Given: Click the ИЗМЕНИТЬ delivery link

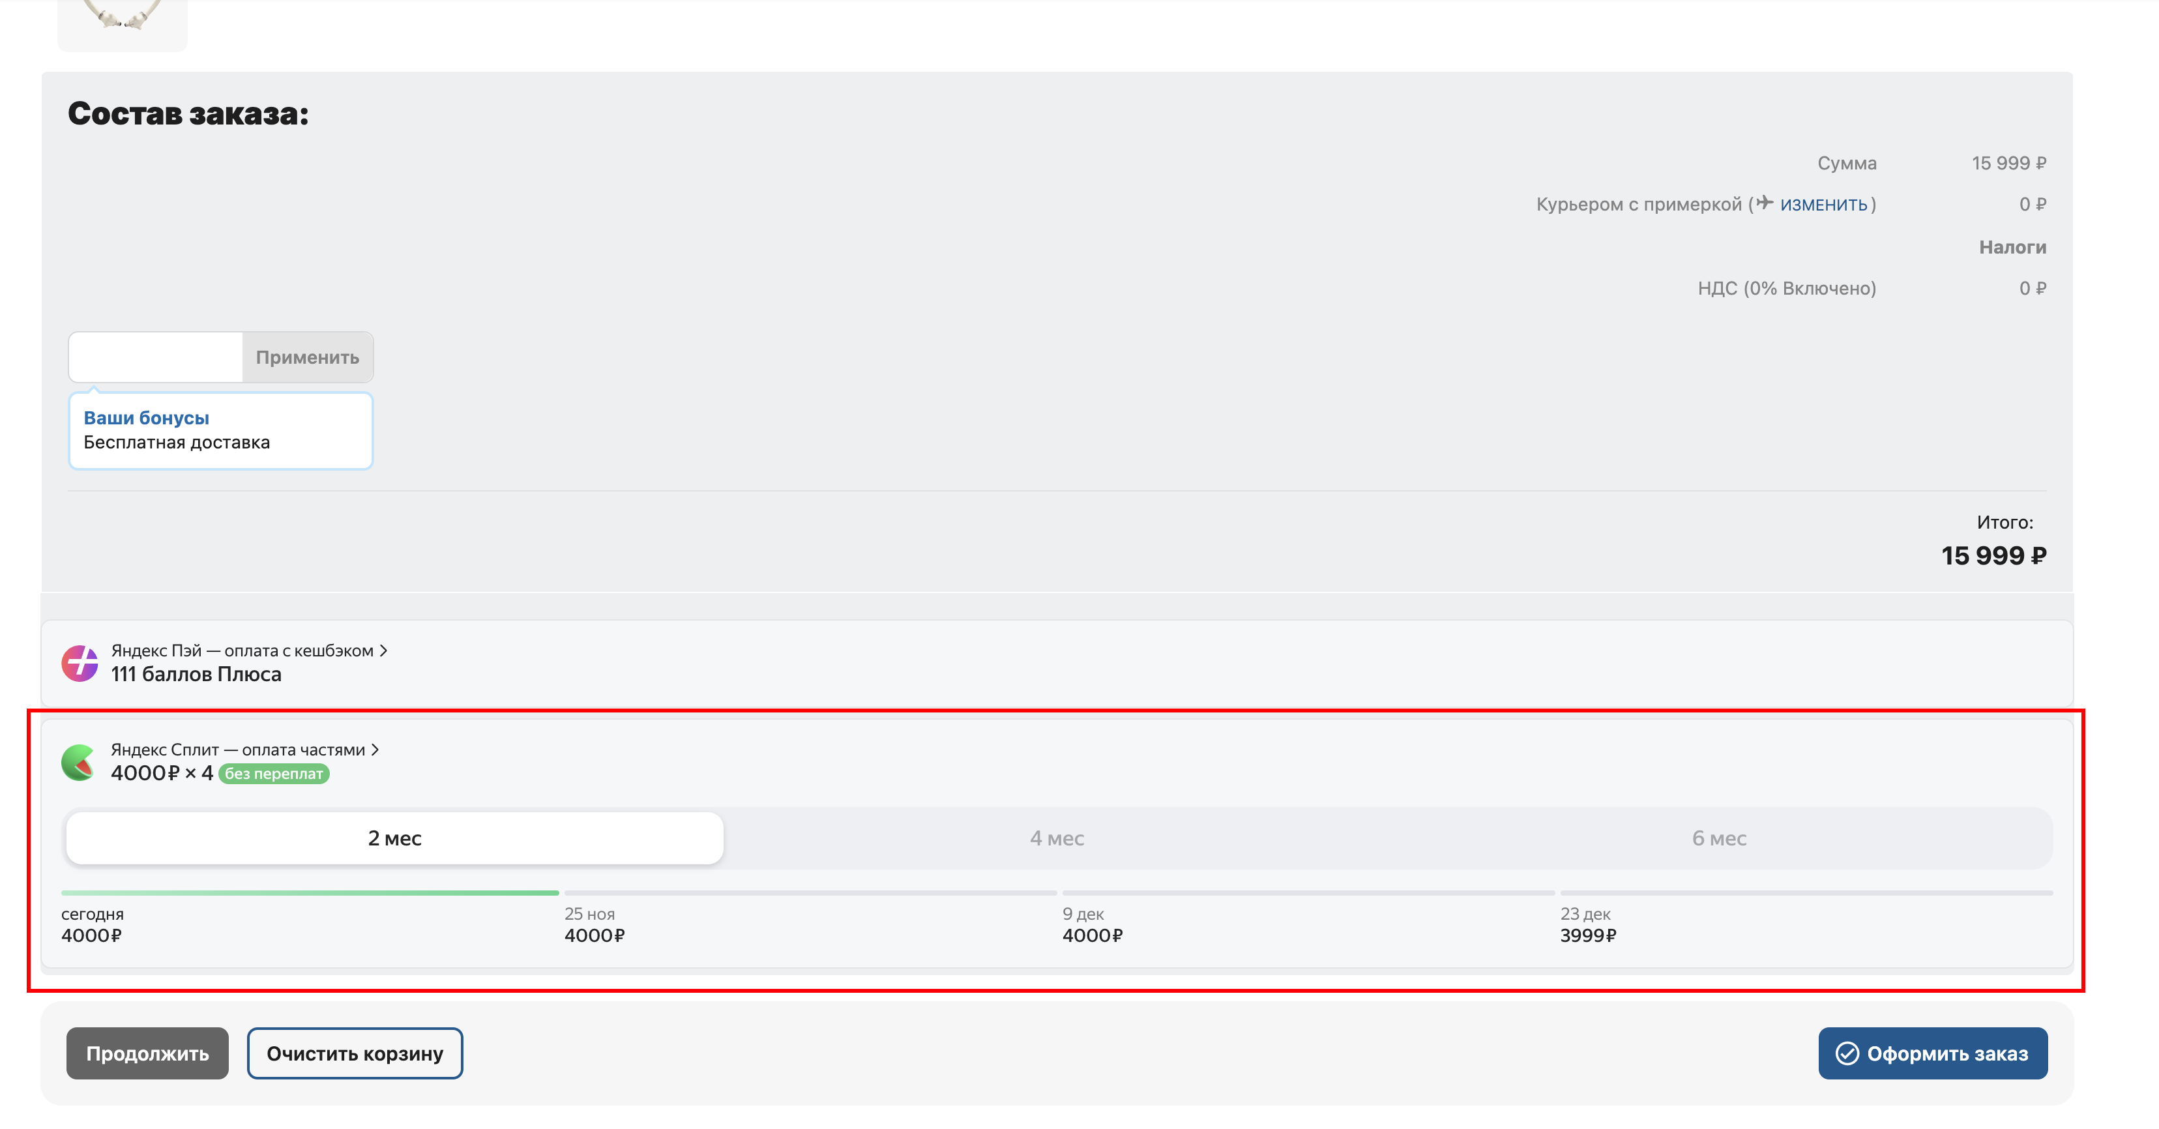Looking at the screenshot, I should click(1823, 205).
